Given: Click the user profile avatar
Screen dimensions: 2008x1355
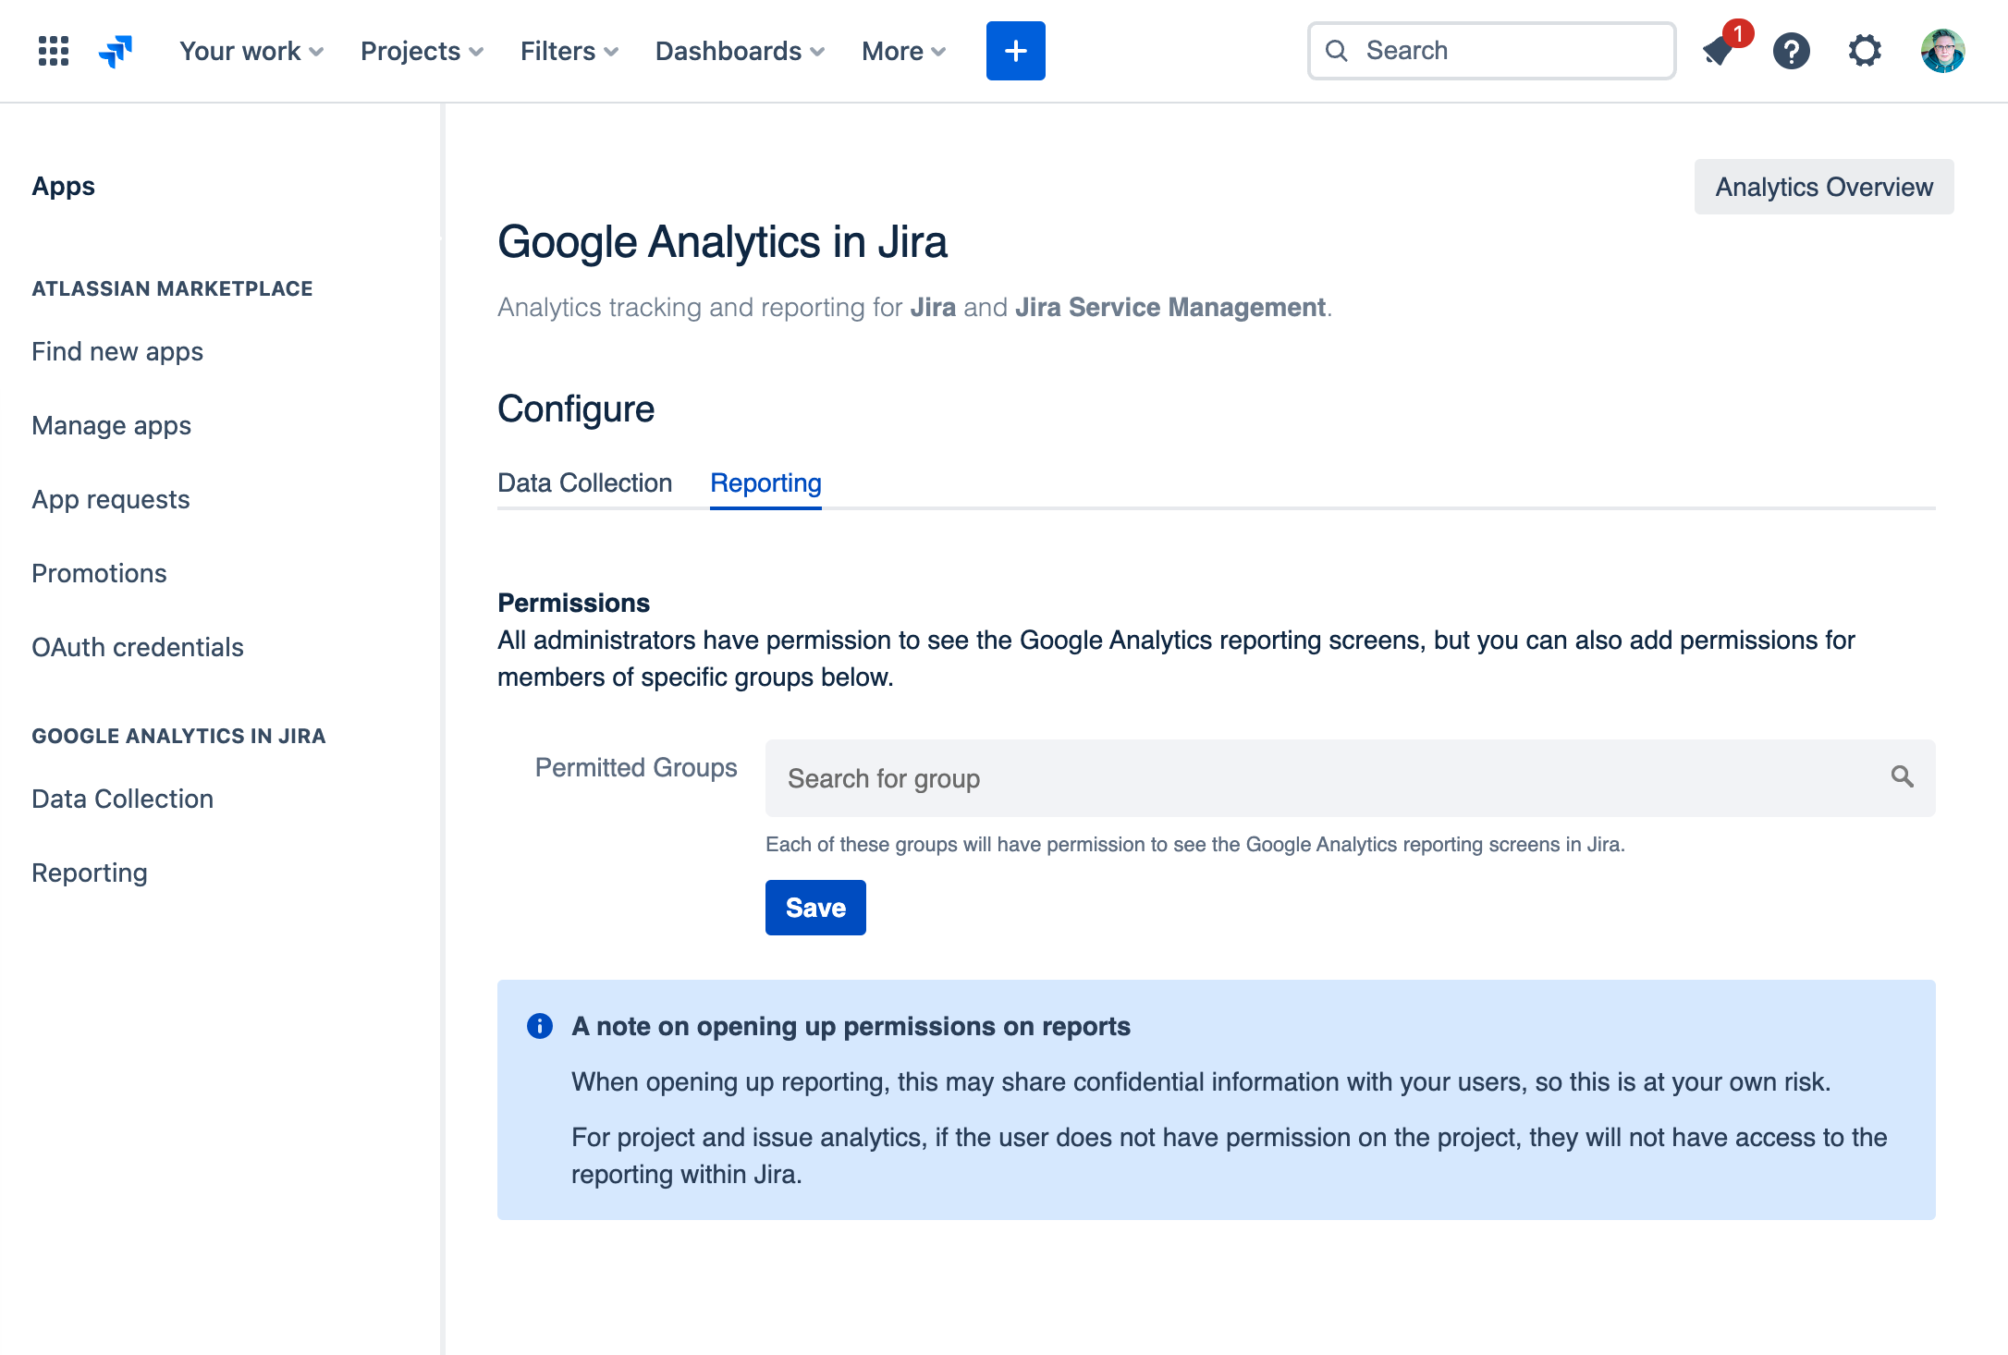Looking at the screenshot, I should (1942, 51).
